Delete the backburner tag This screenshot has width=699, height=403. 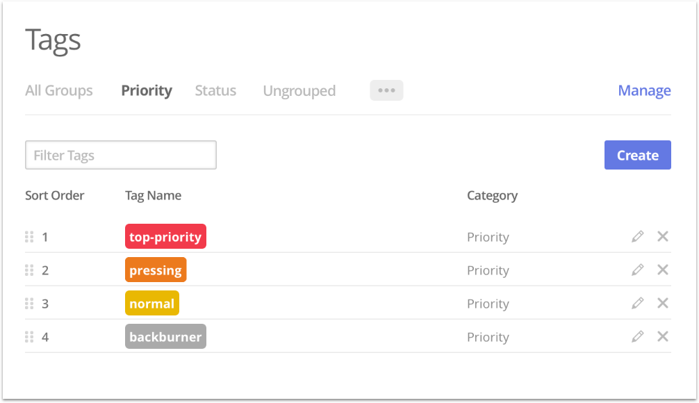pos(663,337)
